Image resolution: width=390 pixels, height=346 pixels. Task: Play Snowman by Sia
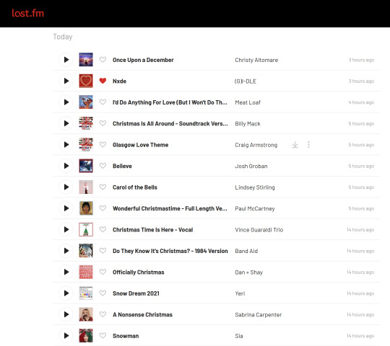[66, 336]
